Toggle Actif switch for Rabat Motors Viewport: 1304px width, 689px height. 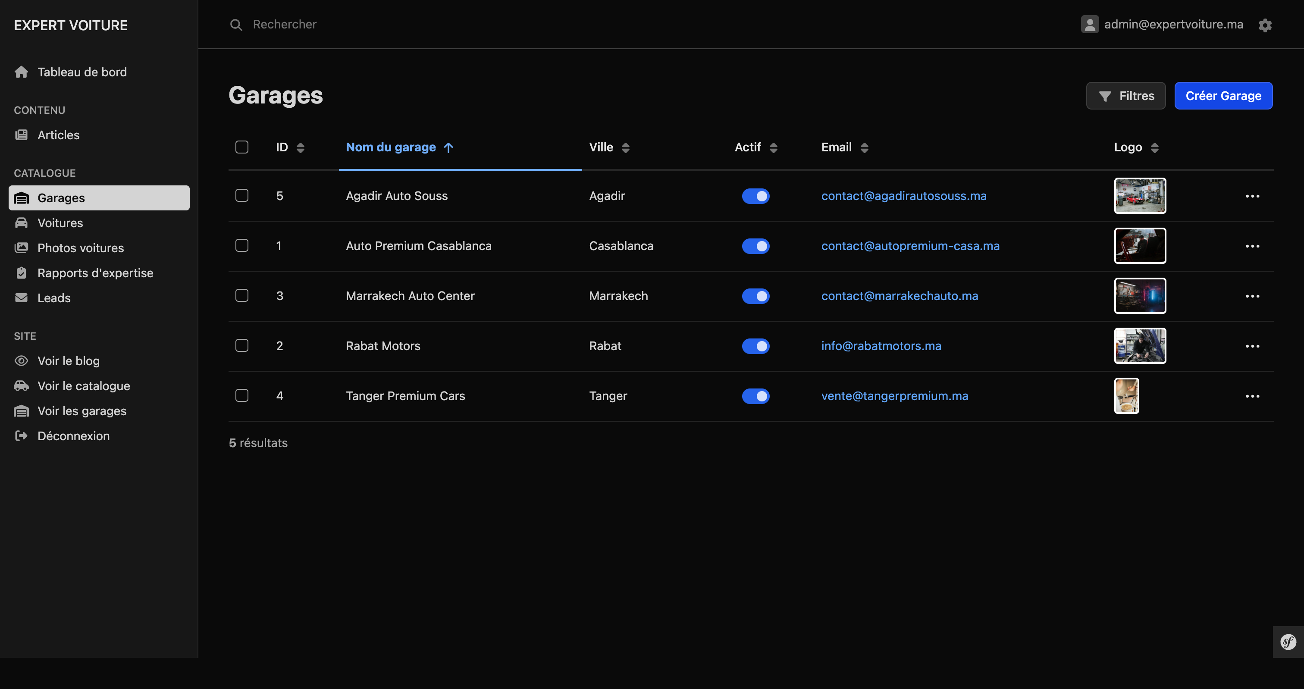(755, 346)
